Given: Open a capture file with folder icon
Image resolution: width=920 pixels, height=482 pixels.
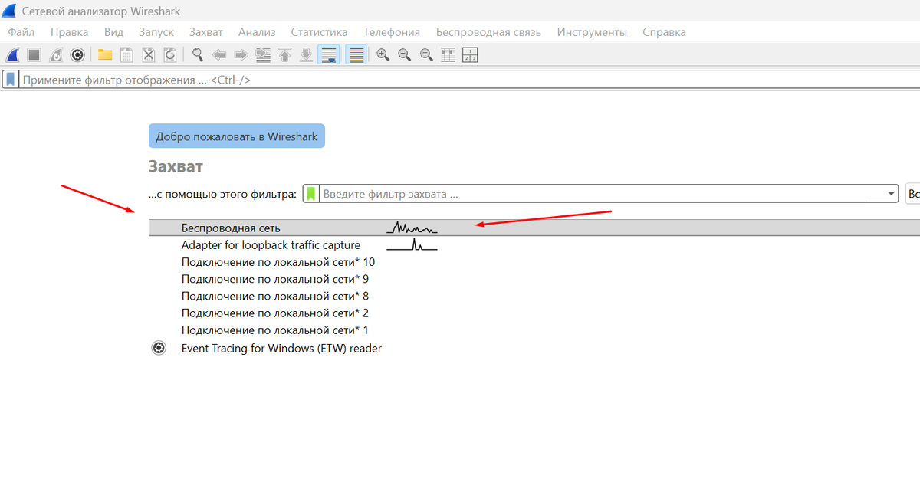Looking at the screenshot, I should point(105,55).
